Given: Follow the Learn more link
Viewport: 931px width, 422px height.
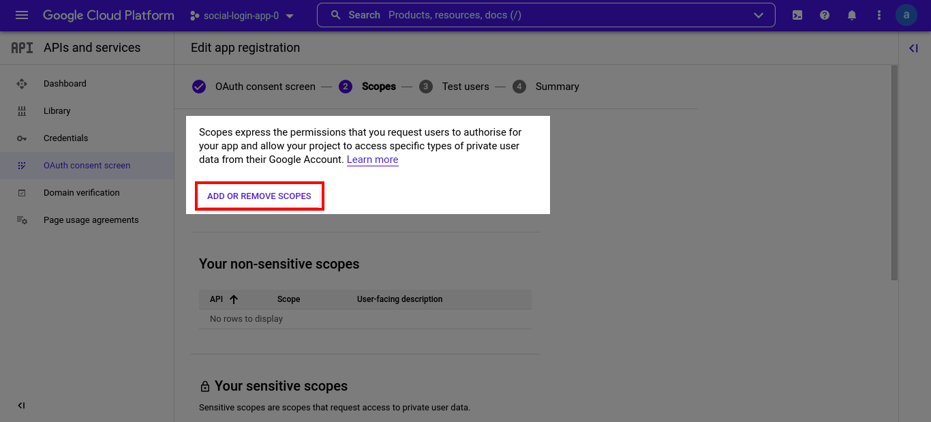Looking at the screenshot, I should pos(372,160).
